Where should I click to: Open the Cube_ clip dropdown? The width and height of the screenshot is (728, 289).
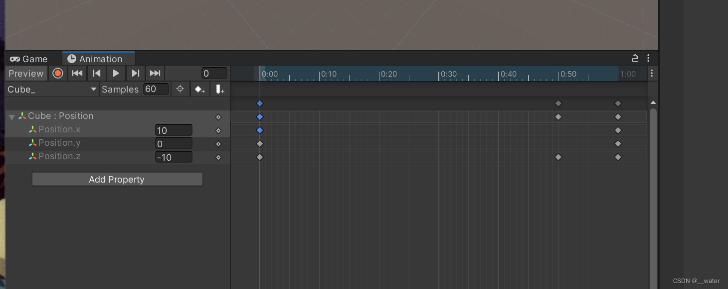tap(52, 90)
